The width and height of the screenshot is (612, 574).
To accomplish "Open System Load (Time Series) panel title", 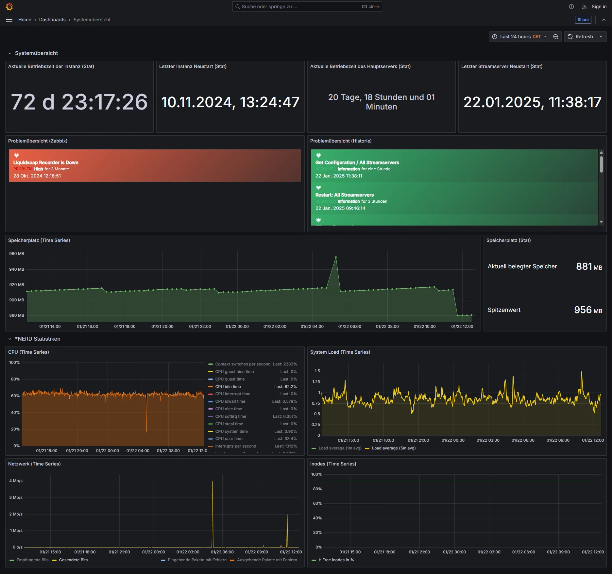I will point(340,352).
